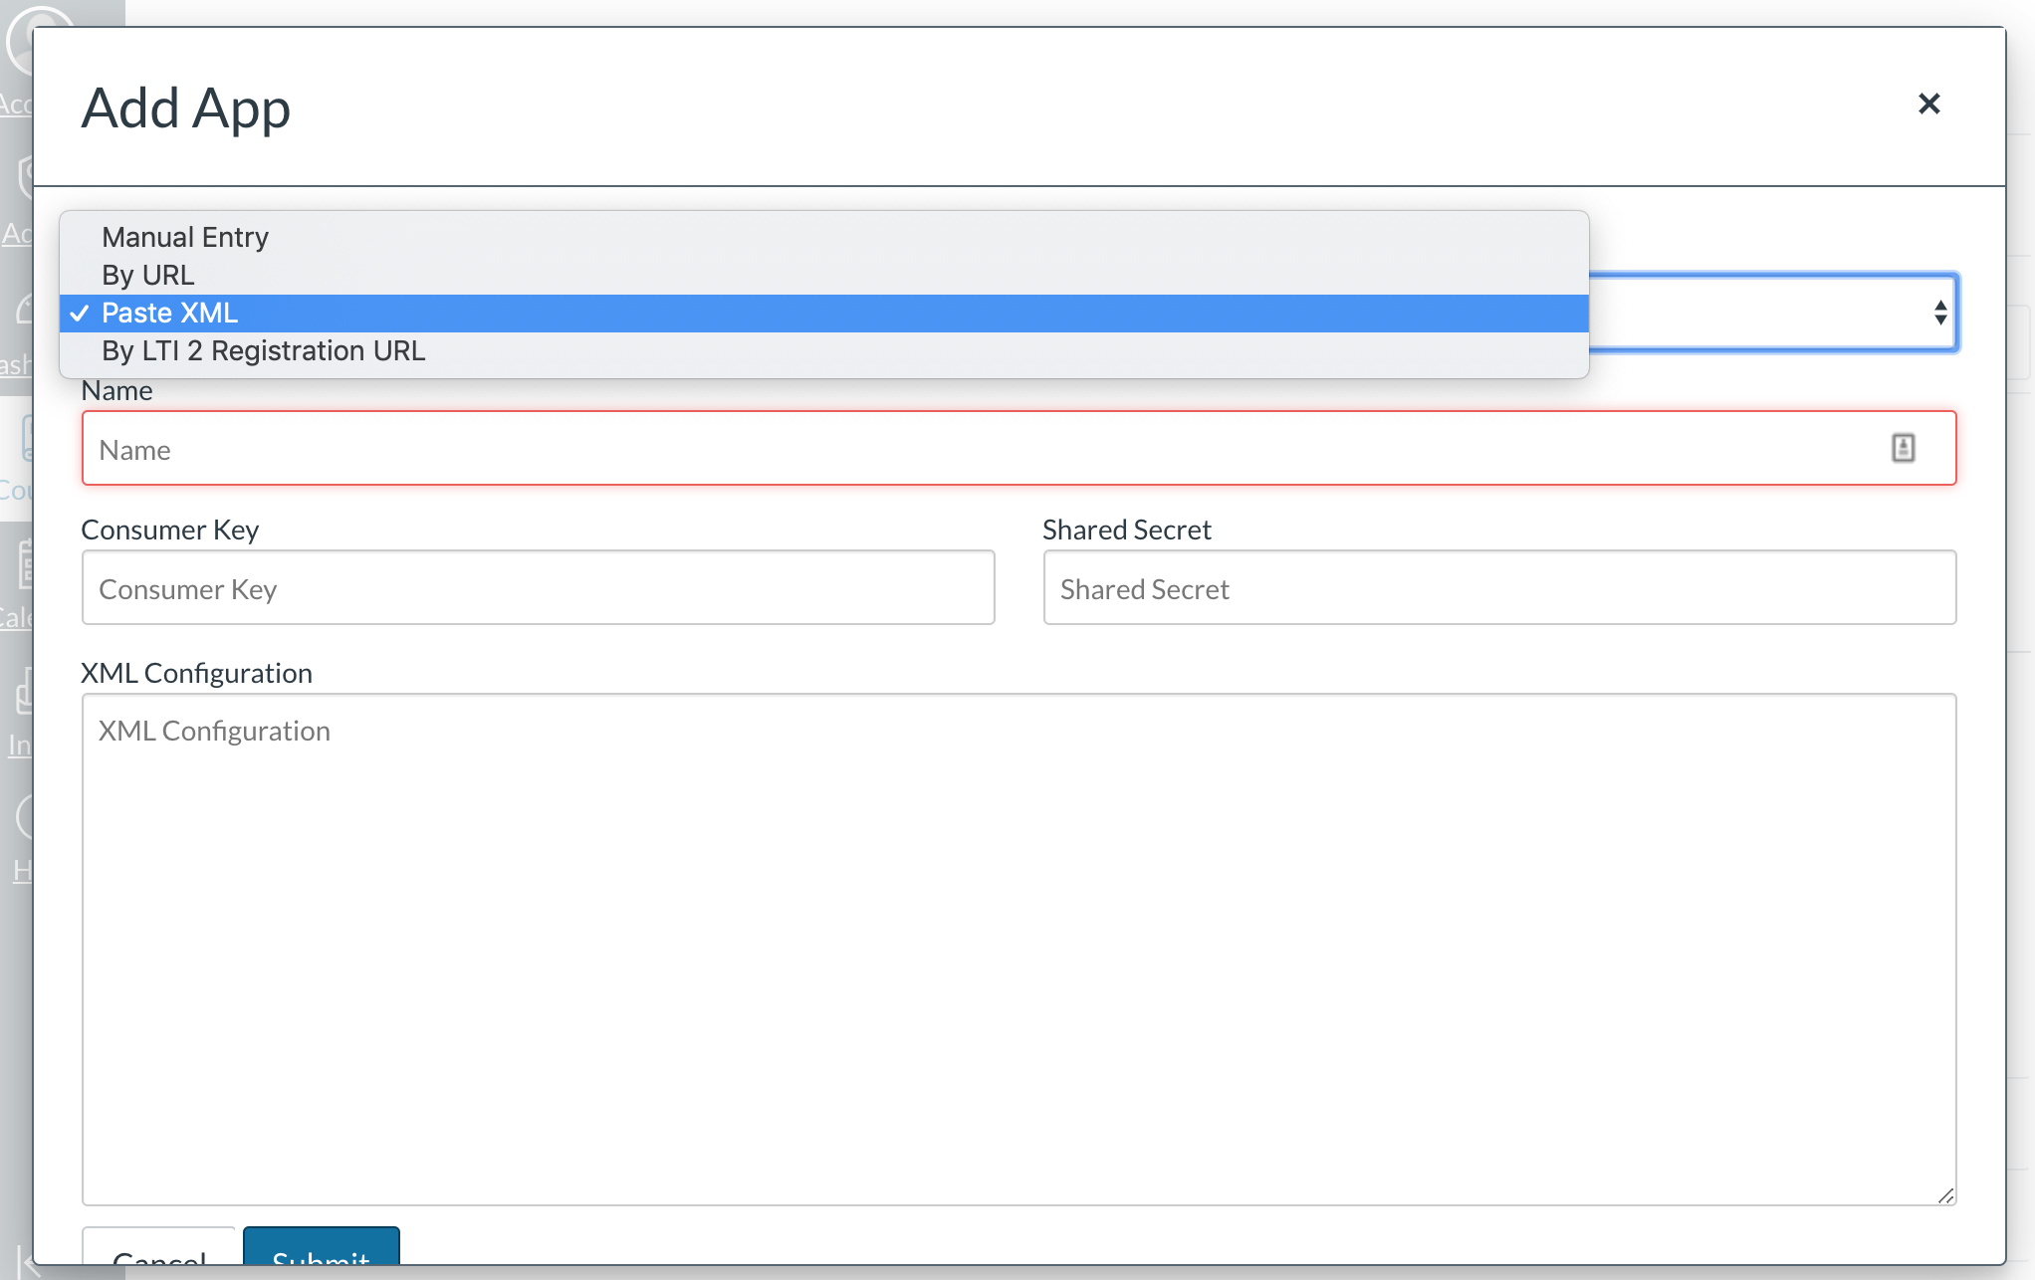Click into the Consumer Key field
The height and width of the screenshot is (1280, 2035).
(x=538, y=588)
